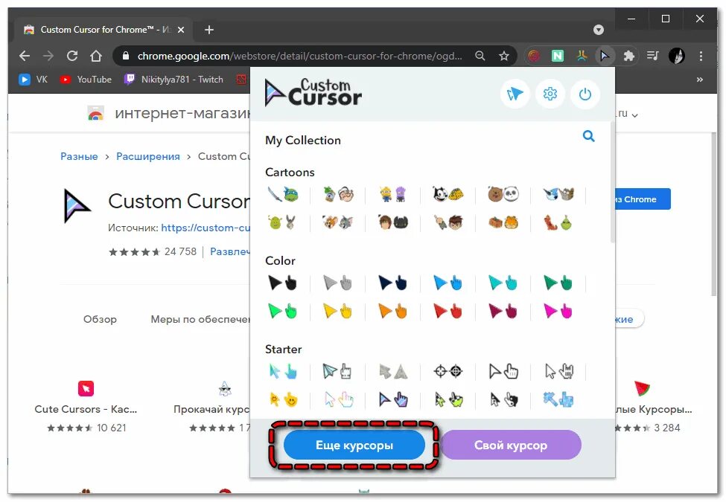Select crosshair starter cursor
This screenshot has width=726, height=502.
(448, 371)
